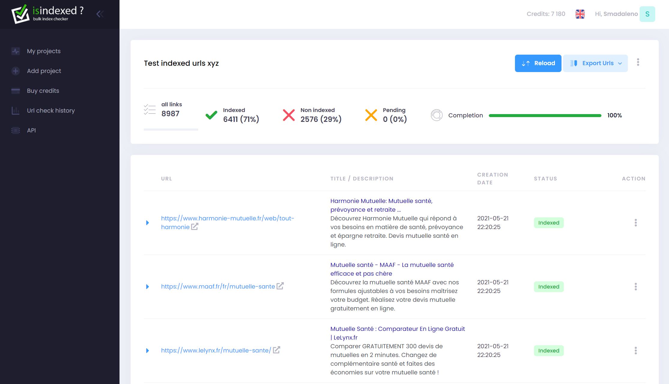
Task: Click the TITLE / DESCRIPTION column header
Action: 362,179
